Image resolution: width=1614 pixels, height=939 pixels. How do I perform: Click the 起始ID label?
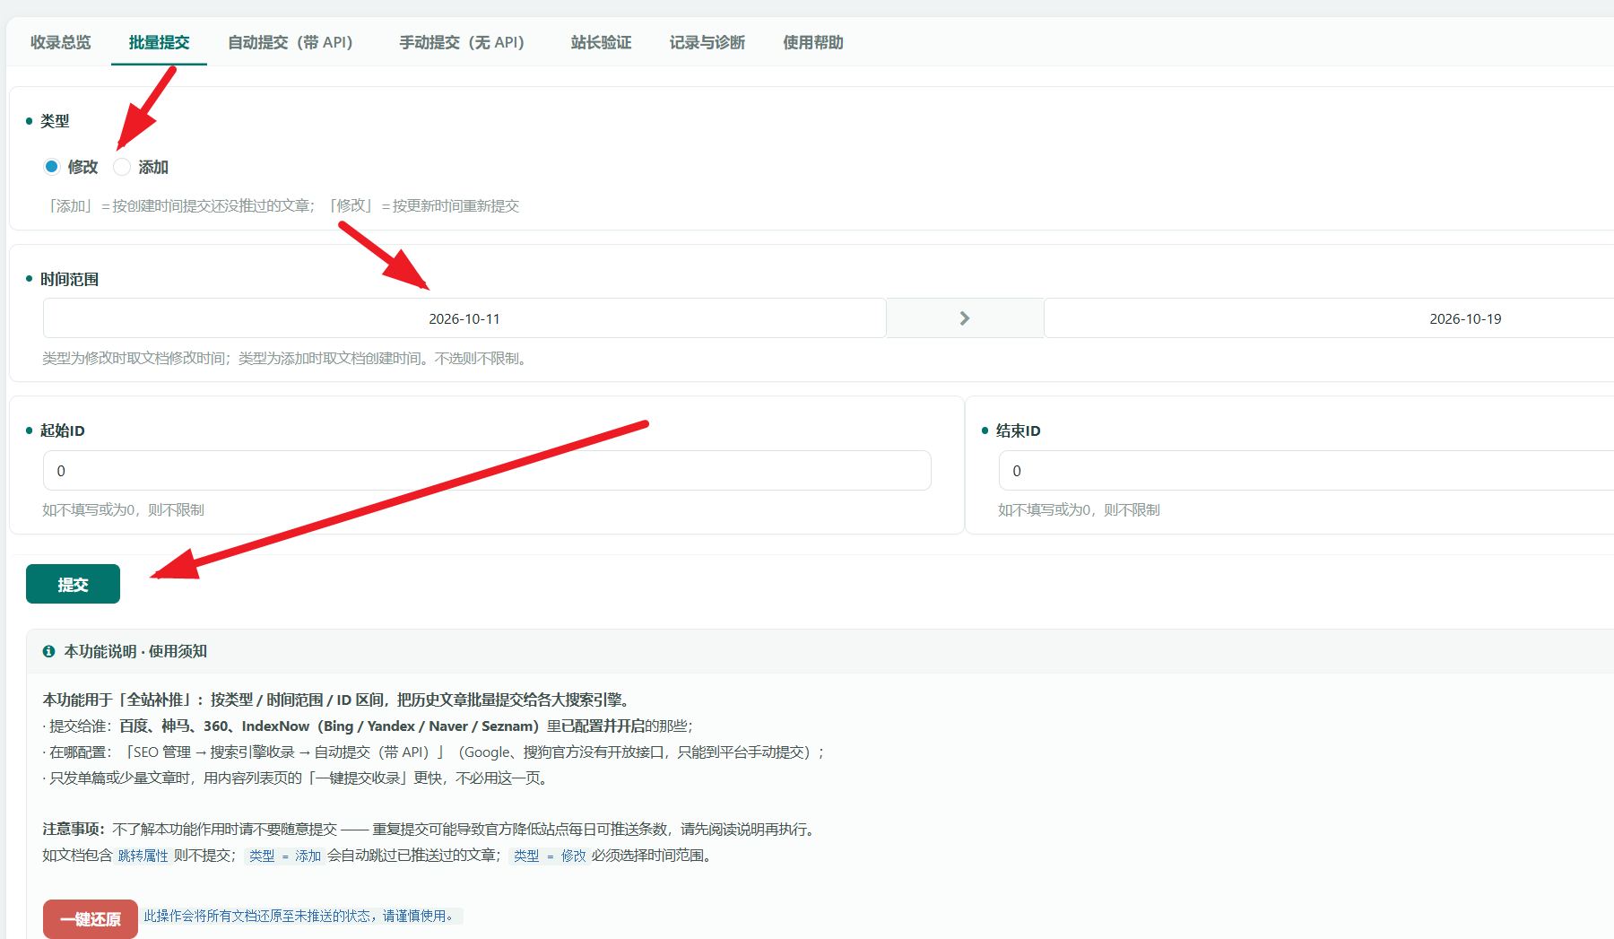pyautogui.click(x=62, y=431)
